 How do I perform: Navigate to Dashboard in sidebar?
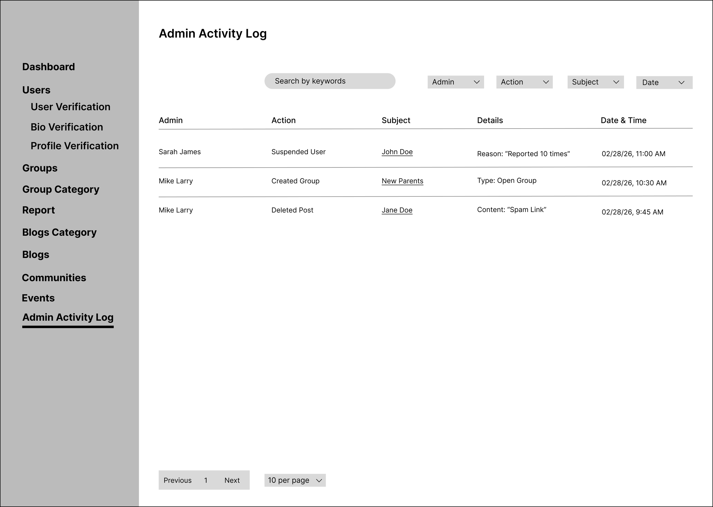(48, 67)
